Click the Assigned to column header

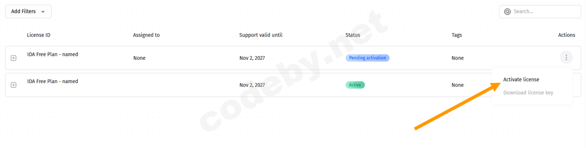click(146, 35)
